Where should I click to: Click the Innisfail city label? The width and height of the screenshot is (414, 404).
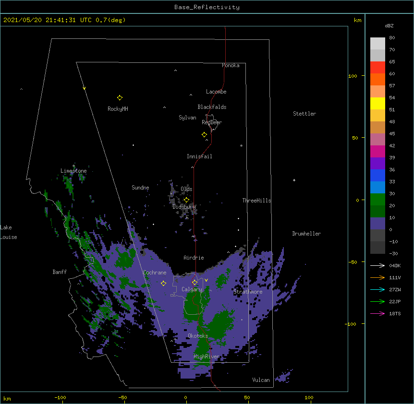pyautogui.click(x=199, y=156)
